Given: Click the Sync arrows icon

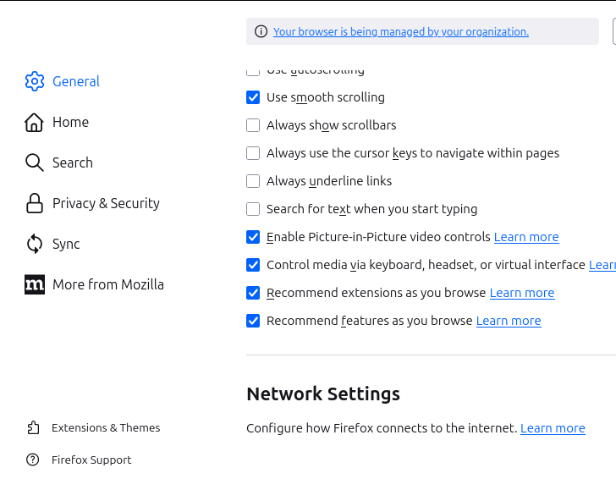Looking at the screenshot, I should click(34, 244).
